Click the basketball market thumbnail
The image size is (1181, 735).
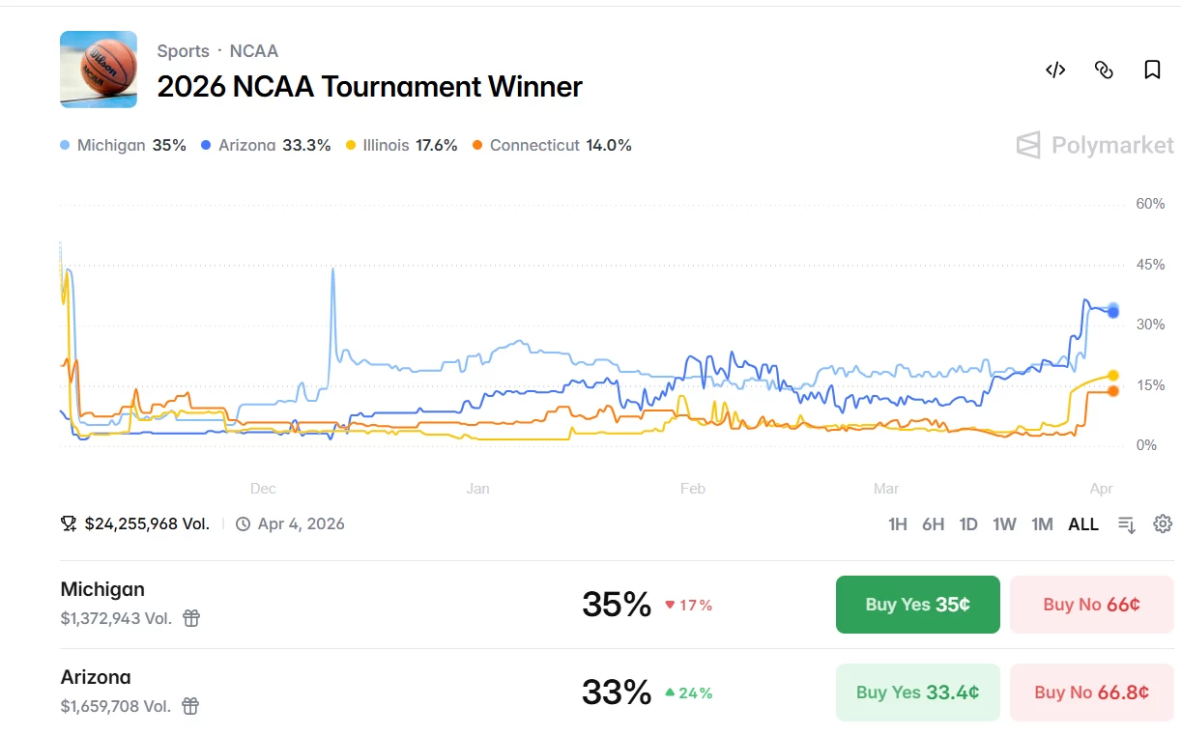(99, 70)
